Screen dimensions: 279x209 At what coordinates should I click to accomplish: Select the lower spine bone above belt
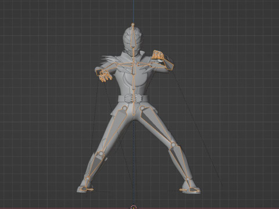click(134, 82)
